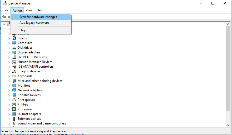Click the DVD/CD-ROM drives icon

pyautogui.click(x=14, y=57)
